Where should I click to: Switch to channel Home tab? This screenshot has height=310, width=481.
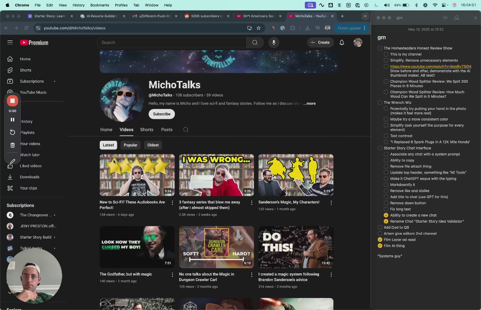tap(106, 130)
